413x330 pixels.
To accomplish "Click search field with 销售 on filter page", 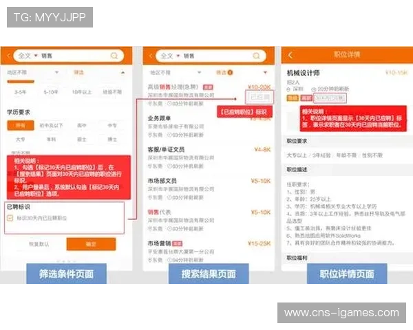I will click(x=68, y=56).
